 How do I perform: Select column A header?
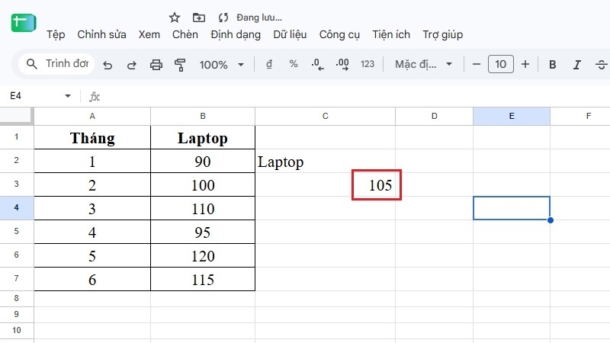(x=92, y=116)
